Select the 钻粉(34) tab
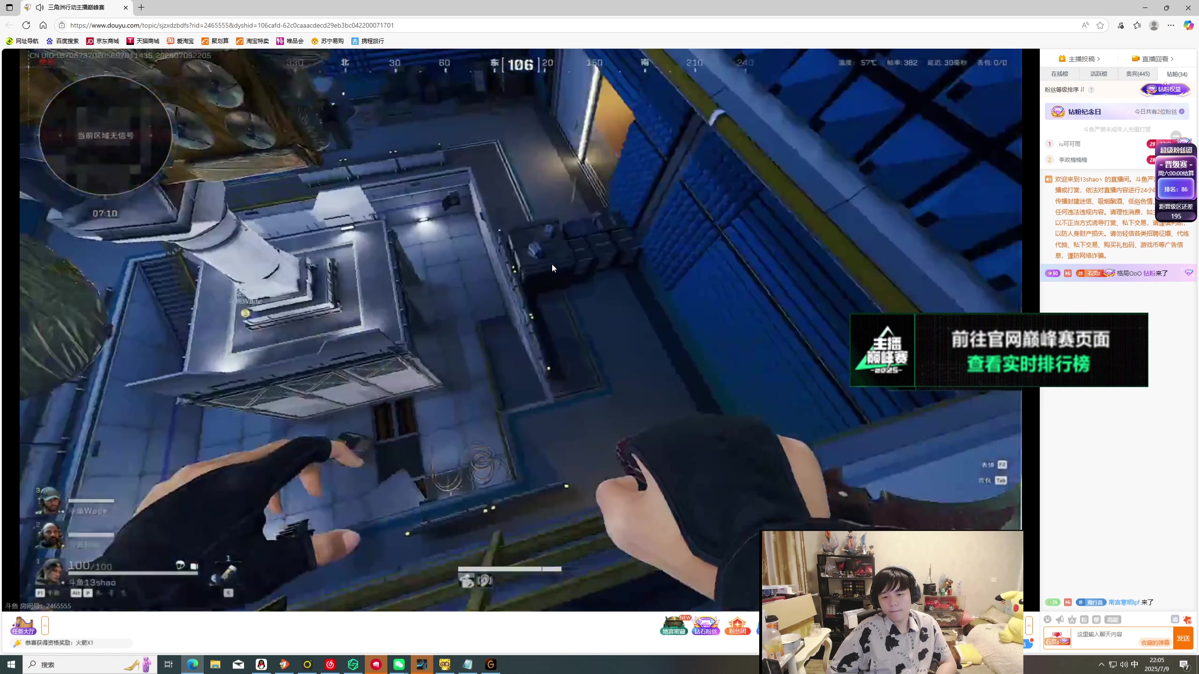This screenshot has width=1199, height=674. click(x=1177, y=74)
